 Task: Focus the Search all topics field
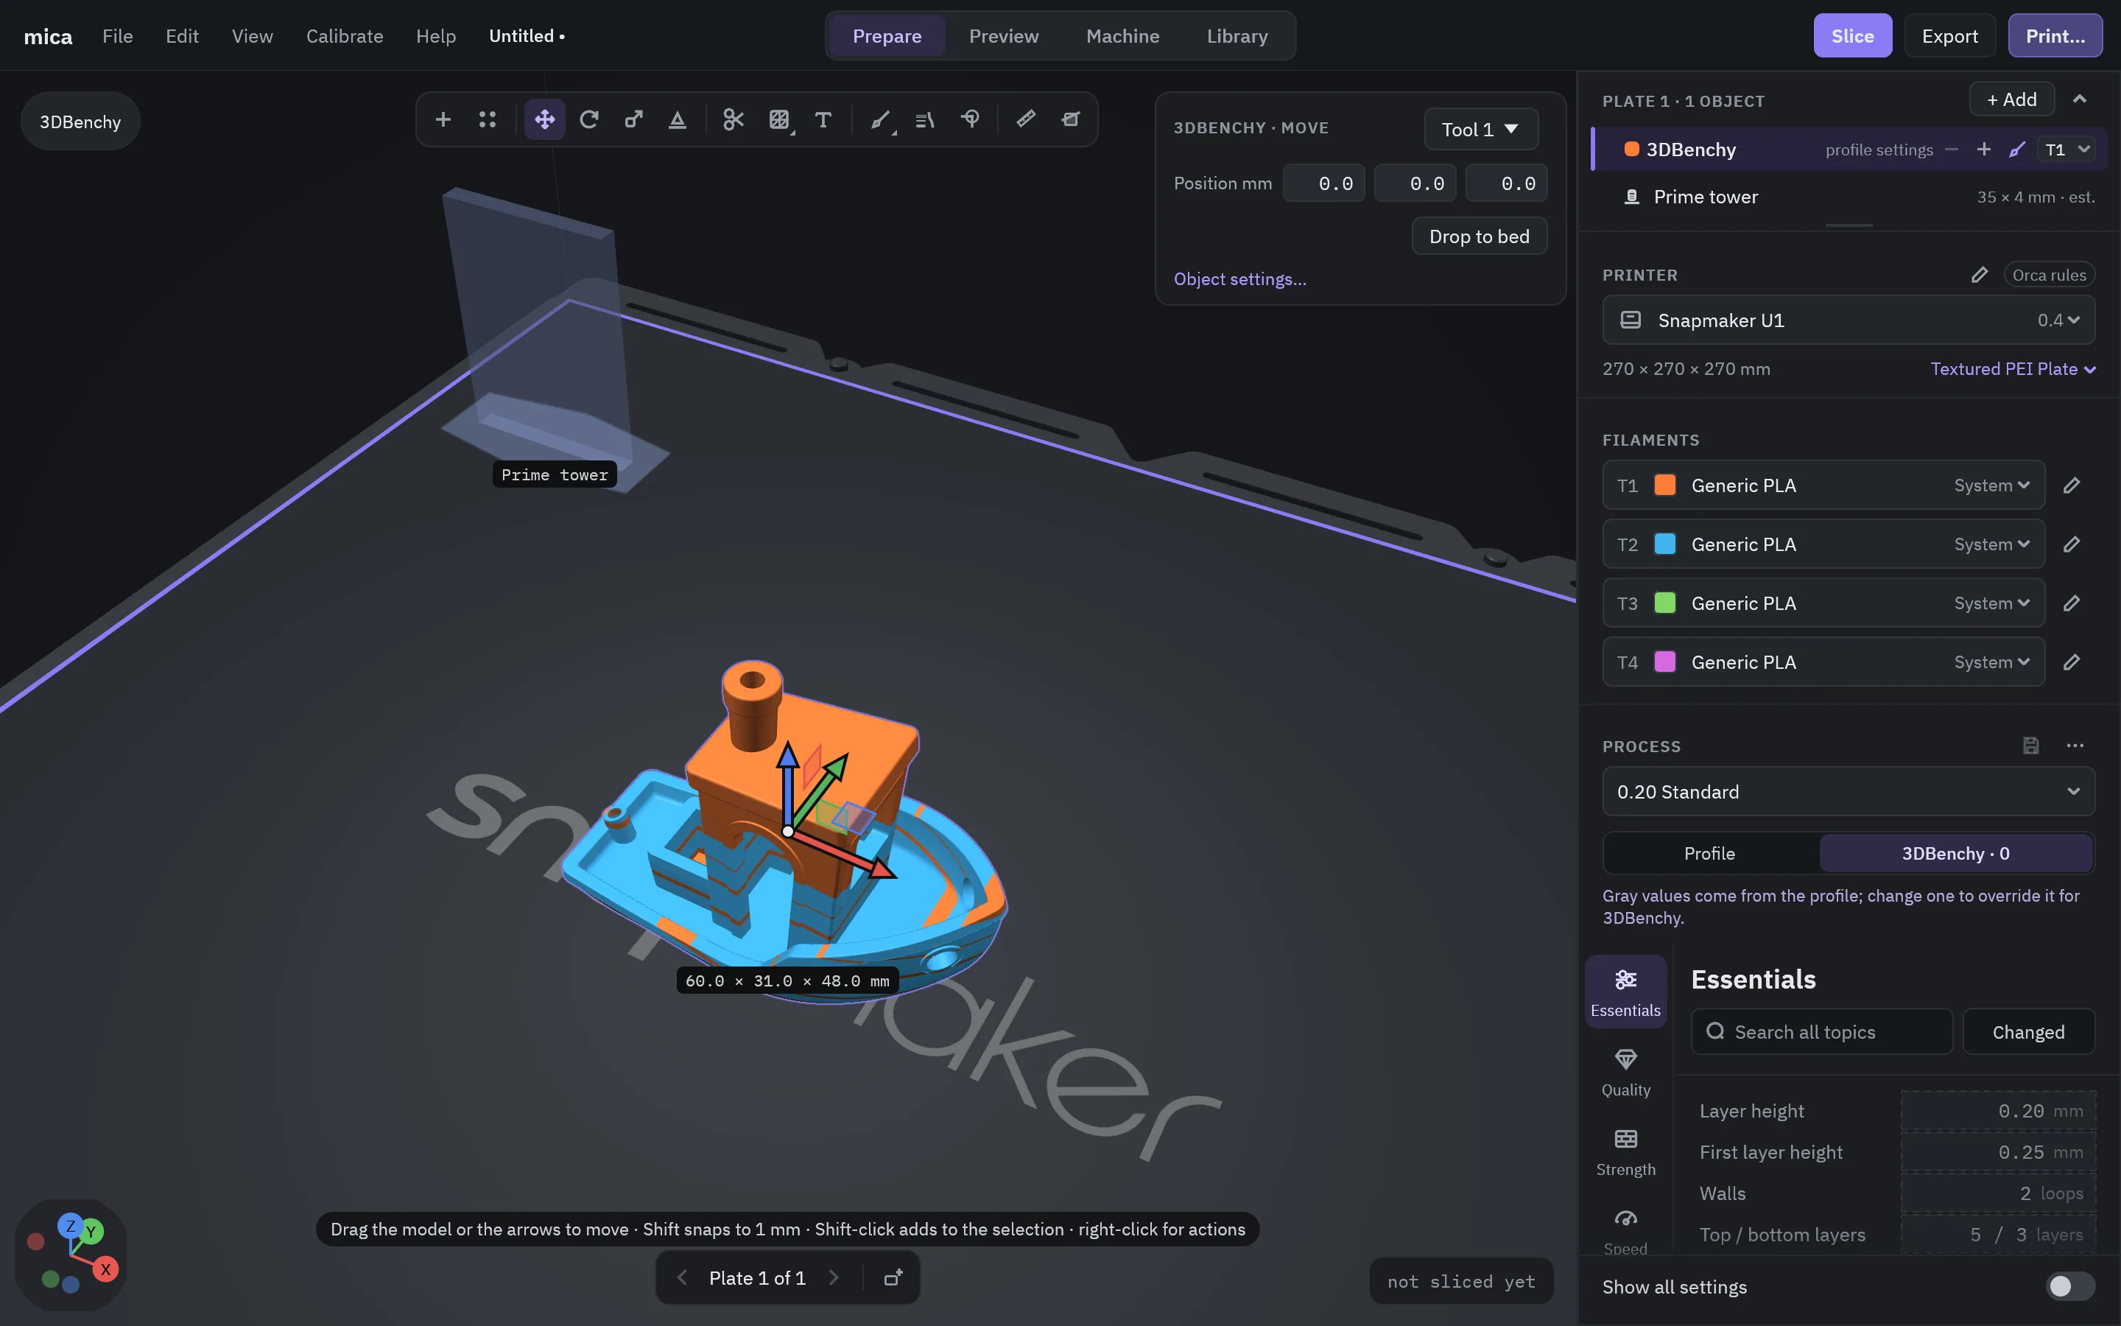click(x=1822, y=1032)
